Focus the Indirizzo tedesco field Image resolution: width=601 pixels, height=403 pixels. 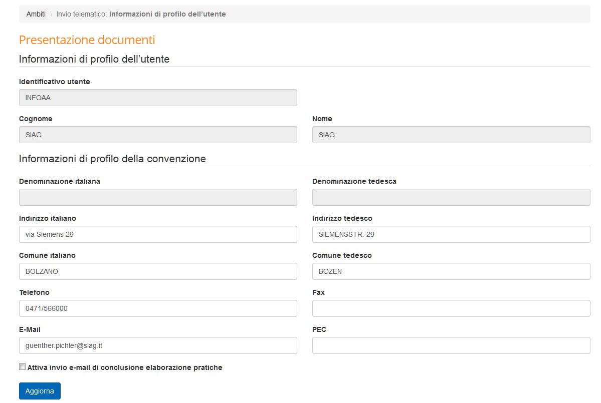click(x=451, y=234)
